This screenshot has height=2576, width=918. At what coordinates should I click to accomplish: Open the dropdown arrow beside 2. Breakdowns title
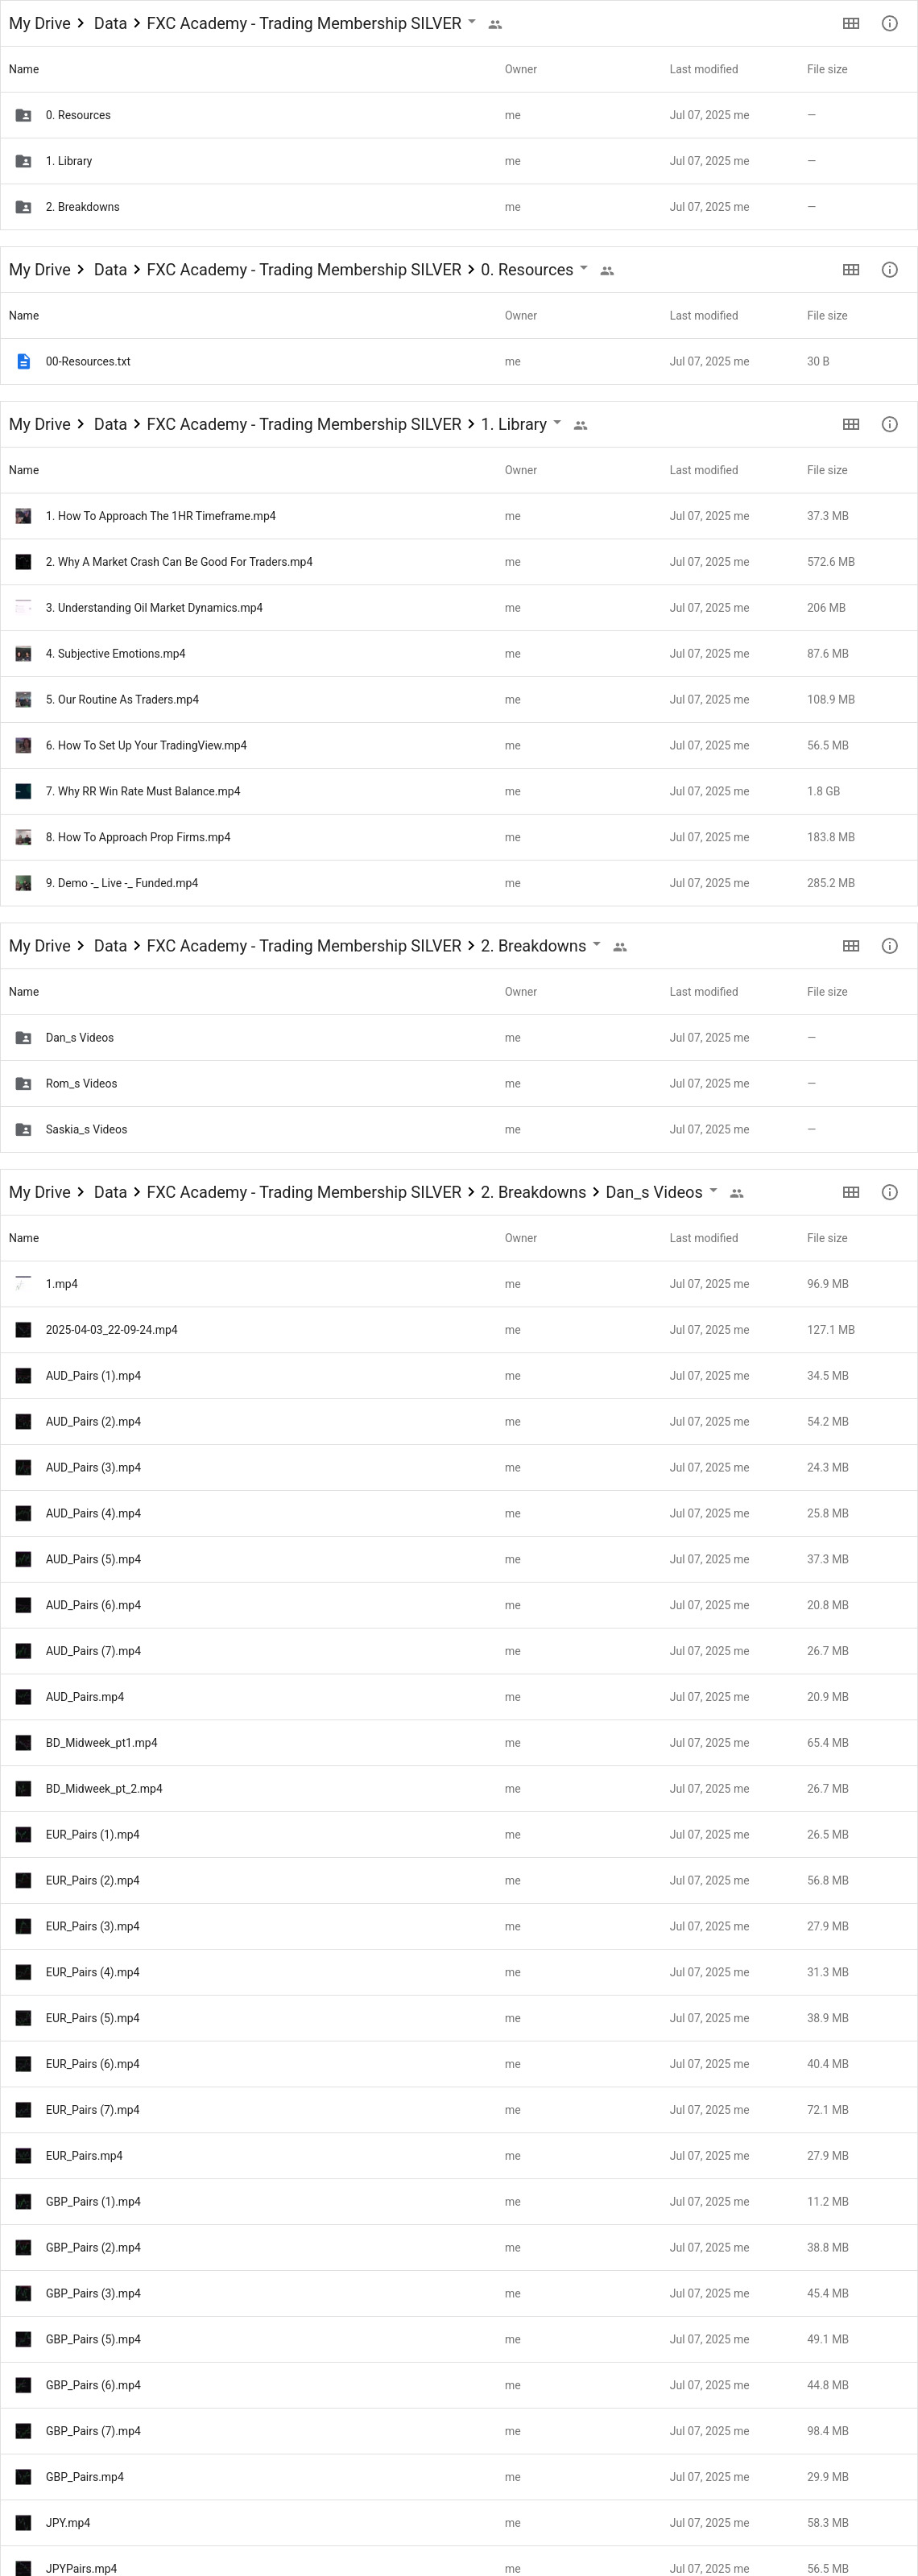click(597, 944)
